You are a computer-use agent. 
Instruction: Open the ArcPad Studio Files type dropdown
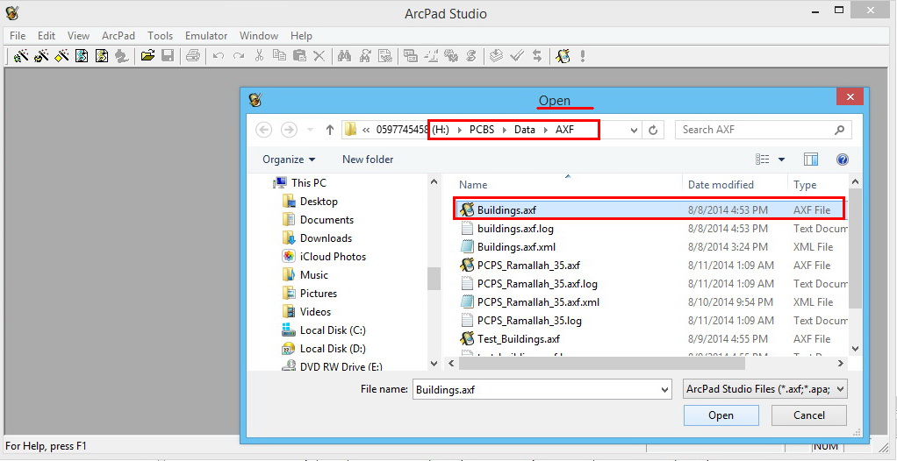click(x=765, y=390)
